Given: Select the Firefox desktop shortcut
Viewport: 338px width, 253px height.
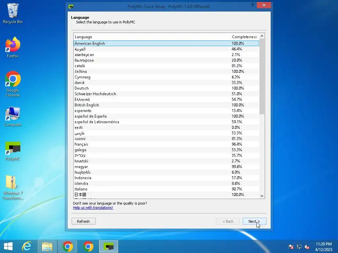Looking at the screenshot, I should coord(13,47).
